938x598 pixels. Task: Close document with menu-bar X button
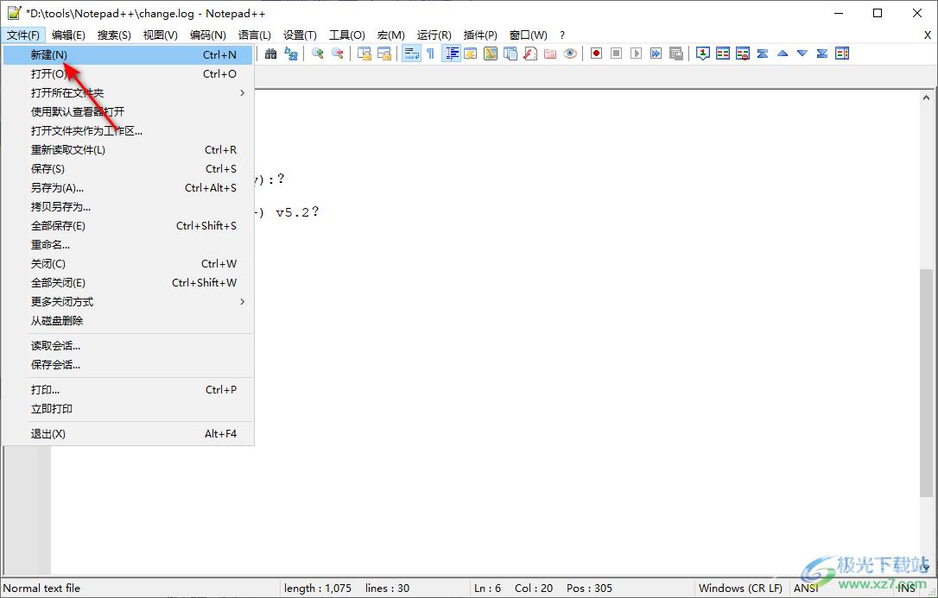(928, 35)
